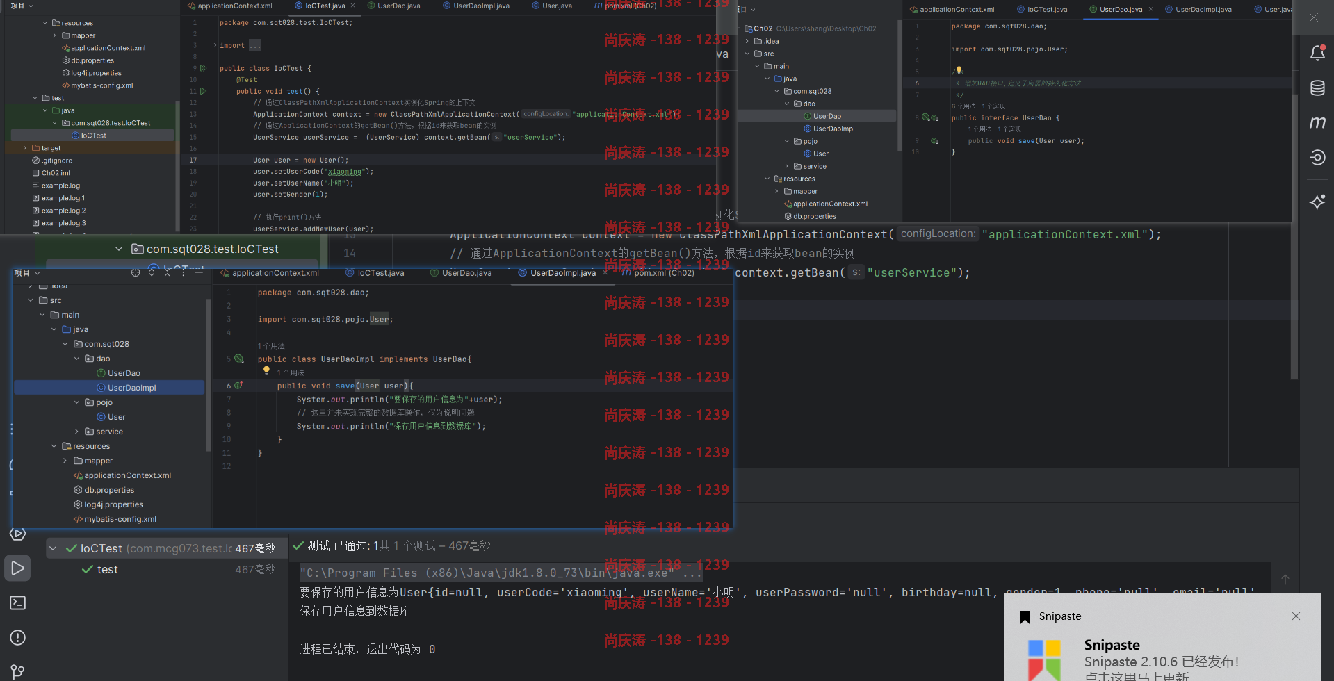This screenshot has height=681, width=1334.
Task: Open the Services tool window from left sidebar
Action: (18, 534)
